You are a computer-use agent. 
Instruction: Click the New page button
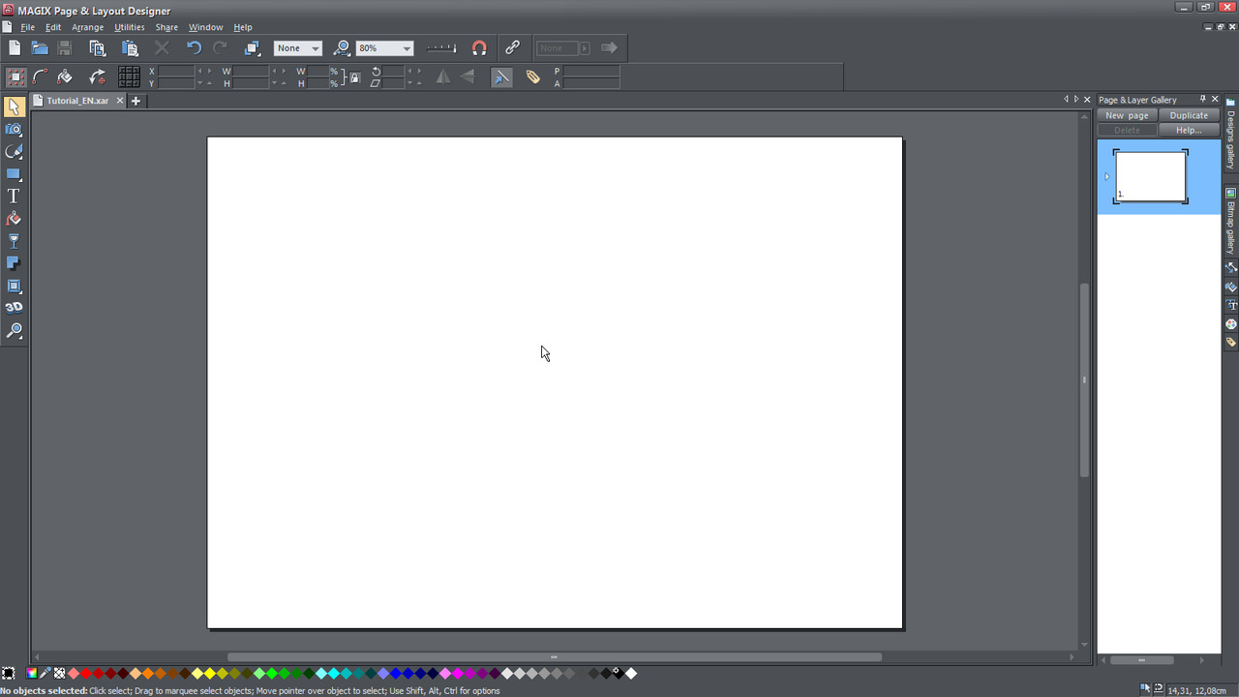pyautogui.click(x=1127, y=115)
